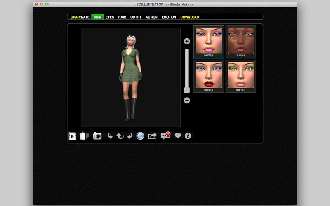The height and width of the screenshot is (206, 330).
Task: Select the SKIN tab
Action: pos(97,17)
